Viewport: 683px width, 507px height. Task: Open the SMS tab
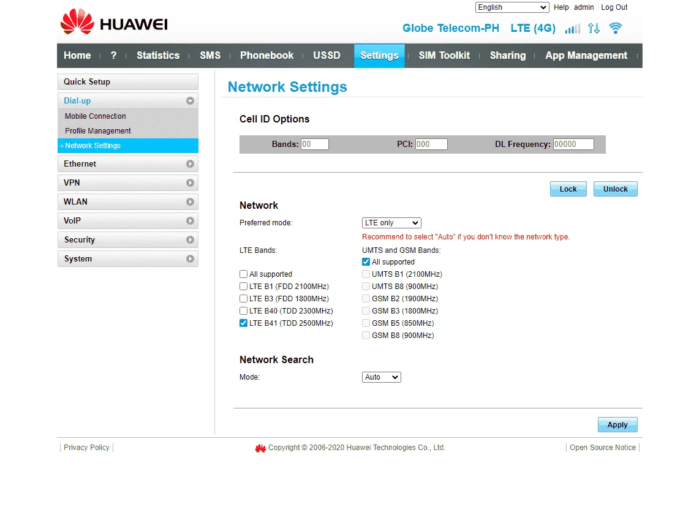coord(210,55)
